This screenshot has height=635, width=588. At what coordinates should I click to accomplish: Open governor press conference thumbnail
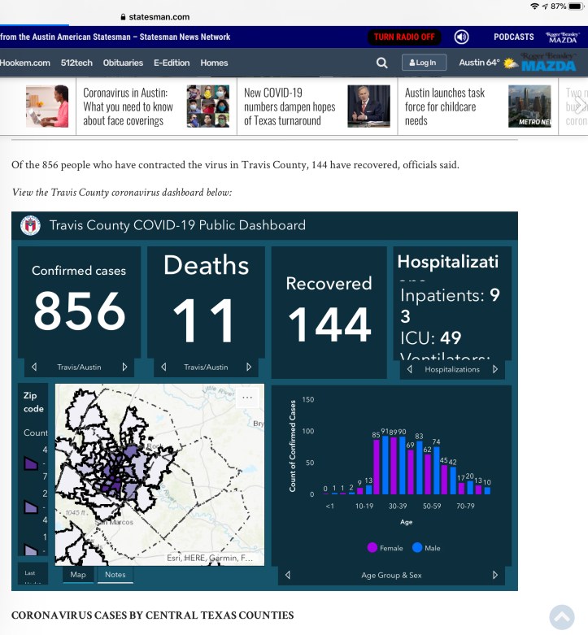[x=369, y=106]
